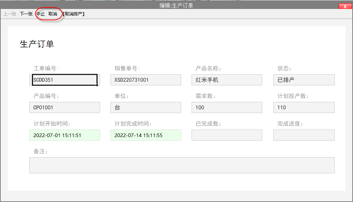Click the 生产订单 form heading
The height and width of the screenshot is (202, 353).
37,44
